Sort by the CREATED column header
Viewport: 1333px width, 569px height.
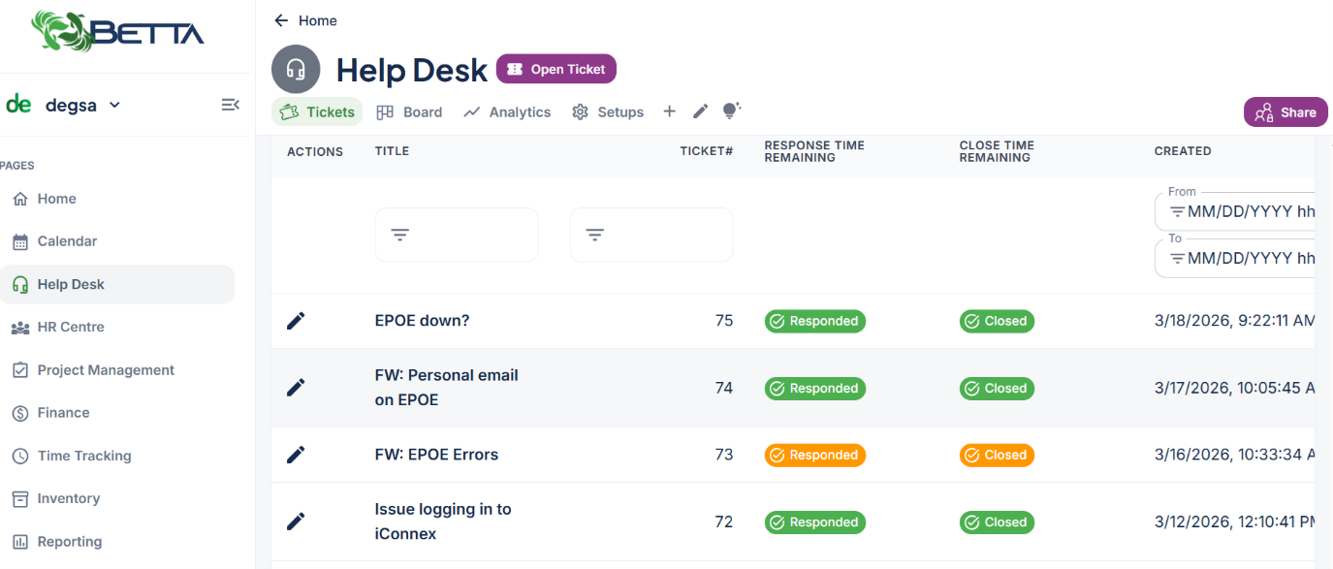coord(1183,151)
